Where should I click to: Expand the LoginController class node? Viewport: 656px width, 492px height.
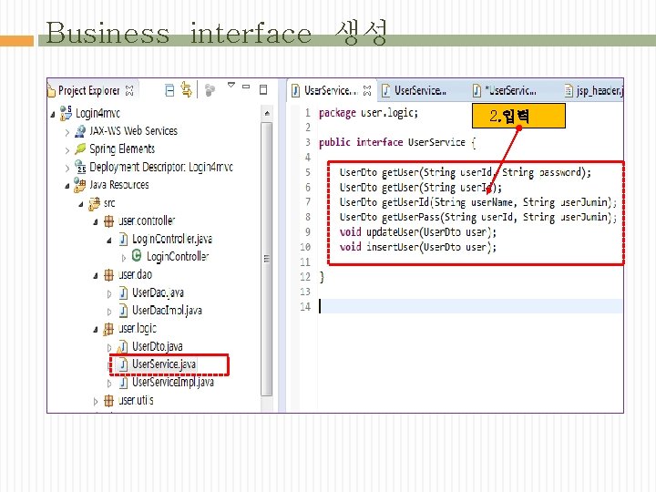point(123,258)
